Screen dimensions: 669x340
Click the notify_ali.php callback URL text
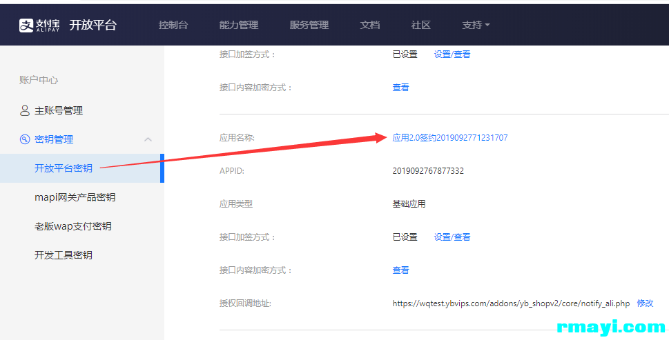511,303
